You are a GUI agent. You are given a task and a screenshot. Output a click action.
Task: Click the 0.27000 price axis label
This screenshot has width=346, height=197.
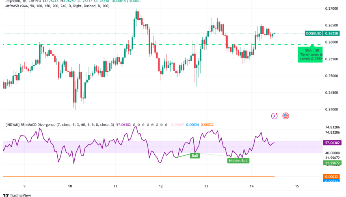click(331, 9)
